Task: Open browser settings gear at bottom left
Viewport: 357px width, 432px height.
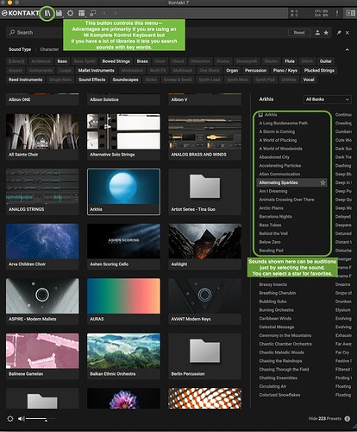Action: [x=10, y=418]
